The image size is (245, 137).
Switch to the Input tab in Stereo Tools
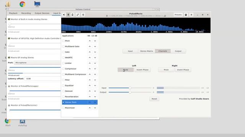coord(130,51)
